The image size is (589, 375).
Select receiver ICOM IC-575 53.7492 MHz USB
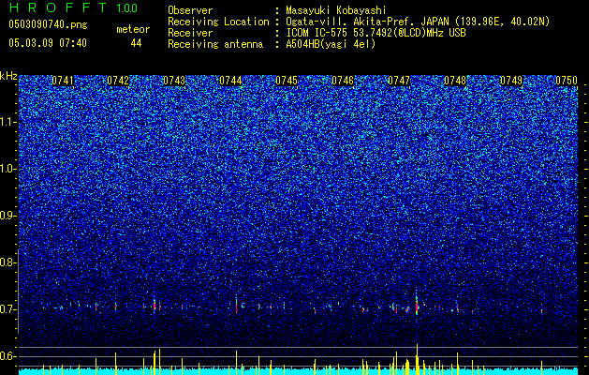375,33
